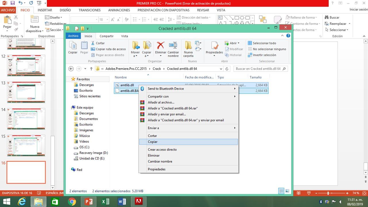The image size is (368, 207).
Task: Open Excel from the taskbar
Action: (x=106, y=202)
